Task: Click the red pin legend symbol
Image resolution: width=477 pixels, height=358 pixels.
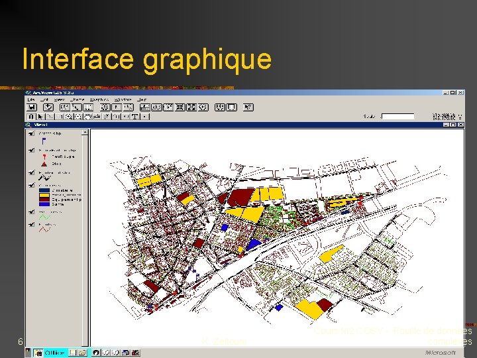Action: point(44,156)
